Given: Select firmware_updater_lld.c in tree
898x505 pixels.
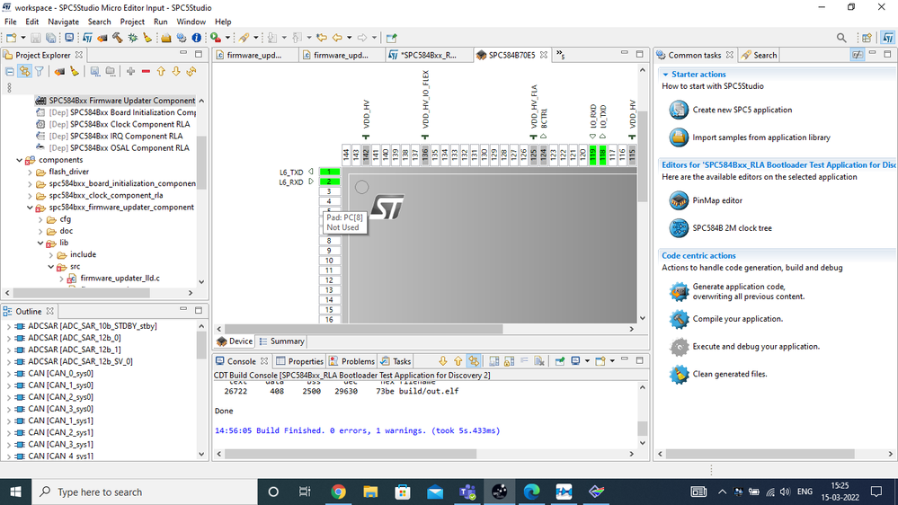Looking at the screenshot, I should pos(120,279).
